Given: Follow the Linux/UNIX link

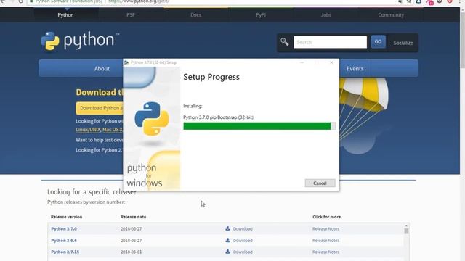Looking at the screenshot, I should point(88,130).
